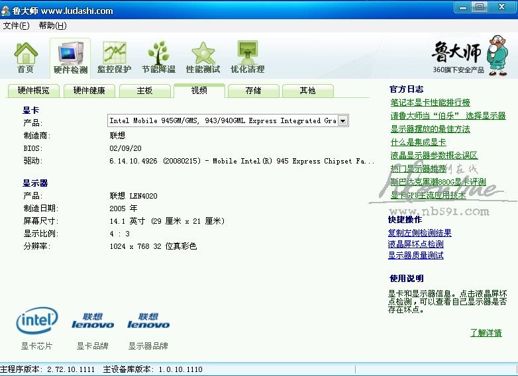The image size is (518, 376).
Task: Click the Lenovo 显示器品牌 logo
Action: (148, 321)
